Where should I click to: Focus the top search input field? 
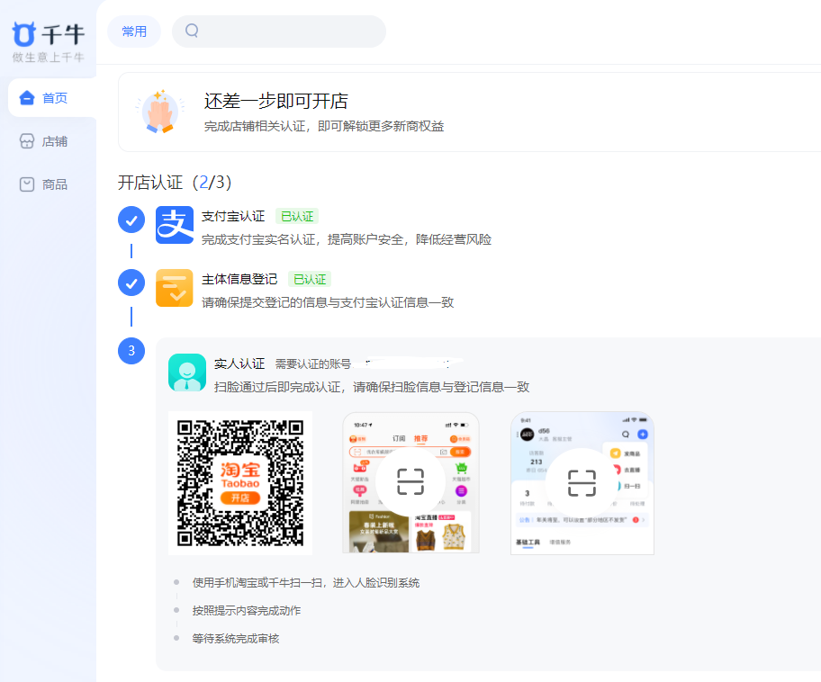tap(288, 31)
